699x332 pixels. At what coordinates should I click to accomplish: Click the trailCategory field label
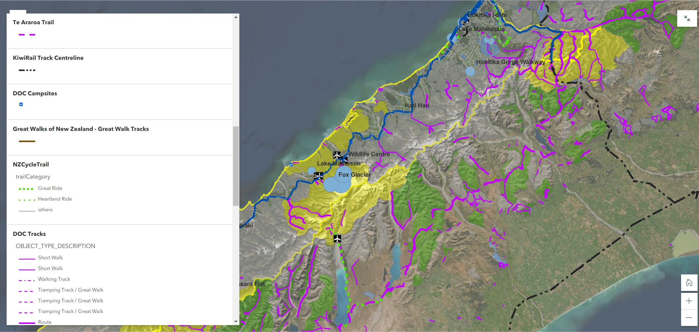tap(33, 177)
